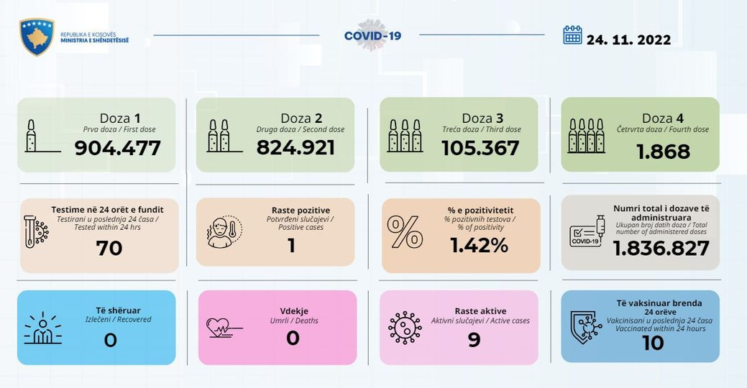Viewport: 747px width, 388px height.
Task: Click the calendar icon beside the date
Action: point(572,35)
